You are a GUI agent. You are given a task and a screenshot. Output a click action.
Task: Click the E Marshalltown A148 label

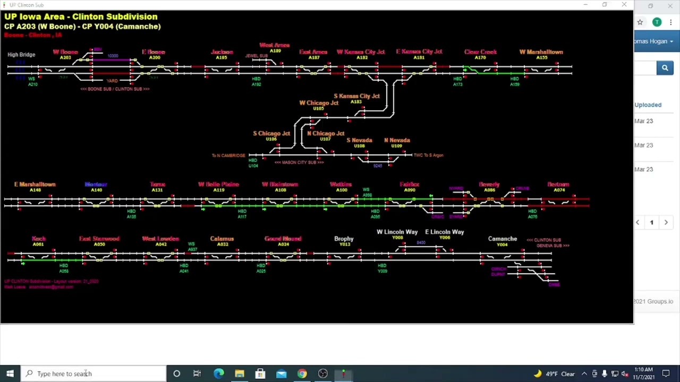(x=35, y=187)
